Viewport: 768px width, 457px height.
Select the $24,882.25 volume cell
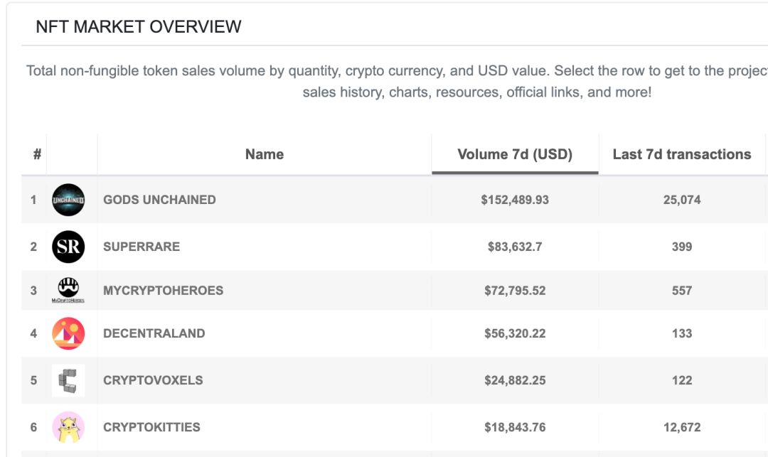tap(515, 380)
